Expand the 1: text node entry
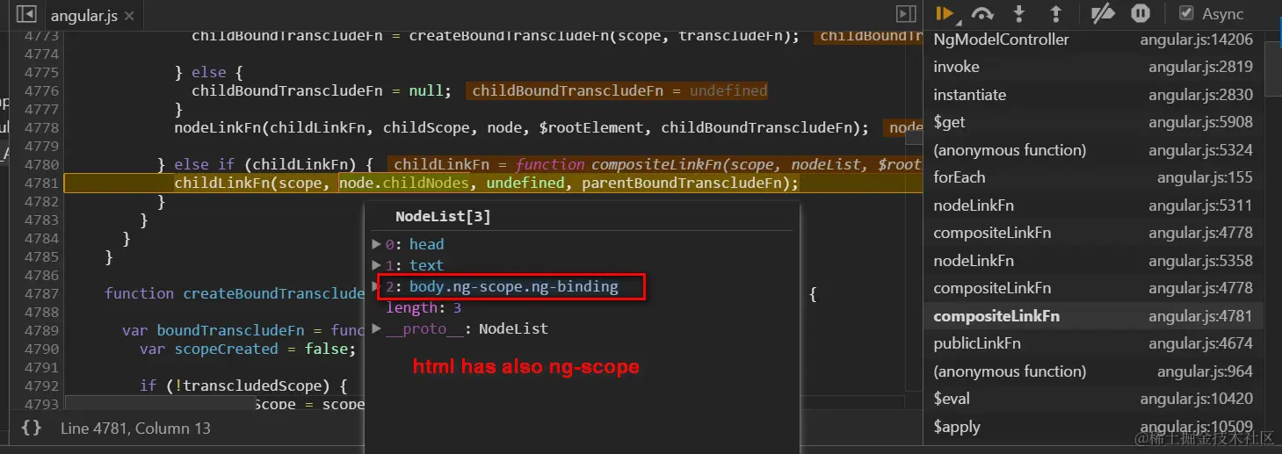The width and height of the screenshot is (1282, 454). [x=376, y=265]
